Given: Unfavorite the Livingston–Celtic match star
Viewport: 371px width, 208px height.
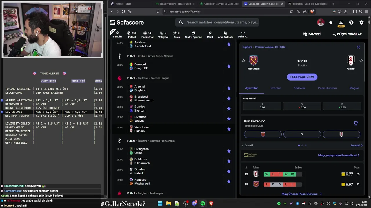Looking at the screenshot, I should (x=229, y=151).
